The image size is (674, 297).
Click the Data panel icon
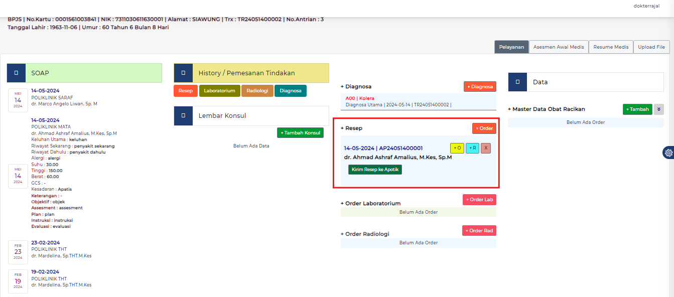tap(517, 82)
